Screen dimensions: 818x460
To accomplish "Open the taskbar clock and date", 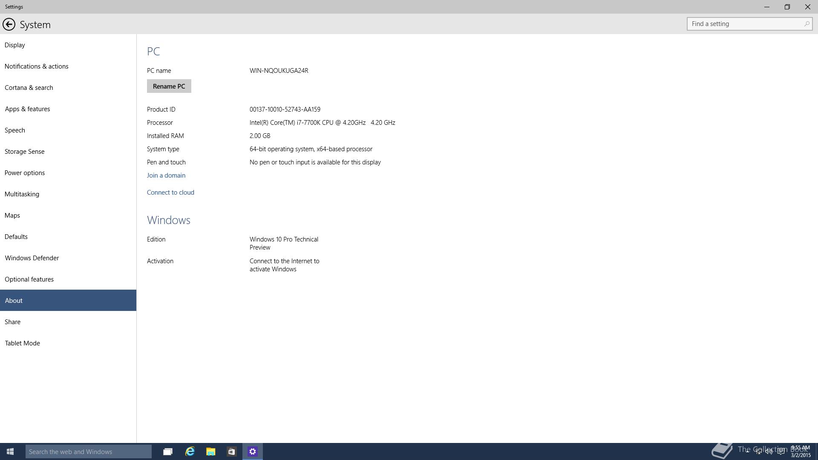I will click(x=801, y=451).
